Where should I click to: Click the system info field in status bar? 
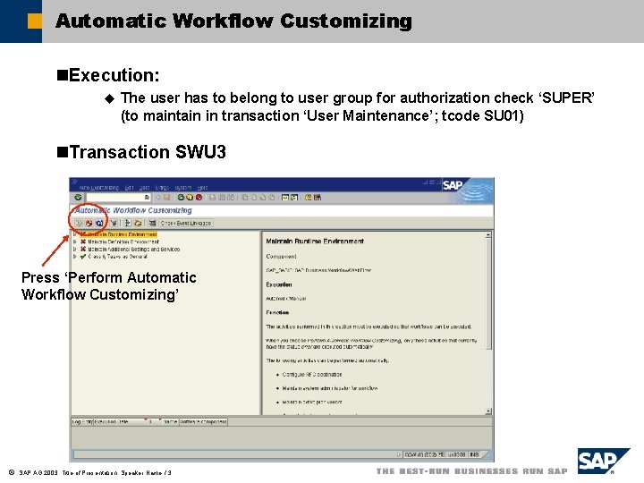[x=424, y=455]
